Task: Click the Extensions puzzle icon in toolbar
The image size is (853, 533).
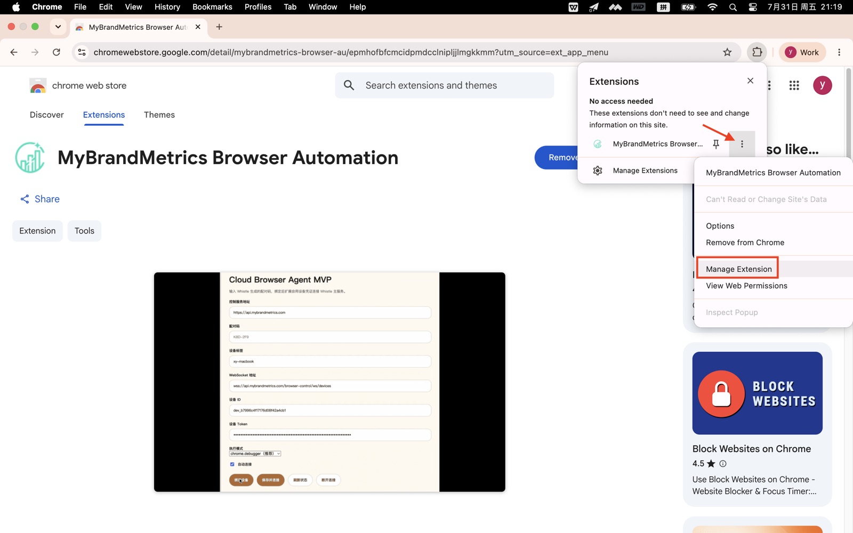Action: pos(757,52)
